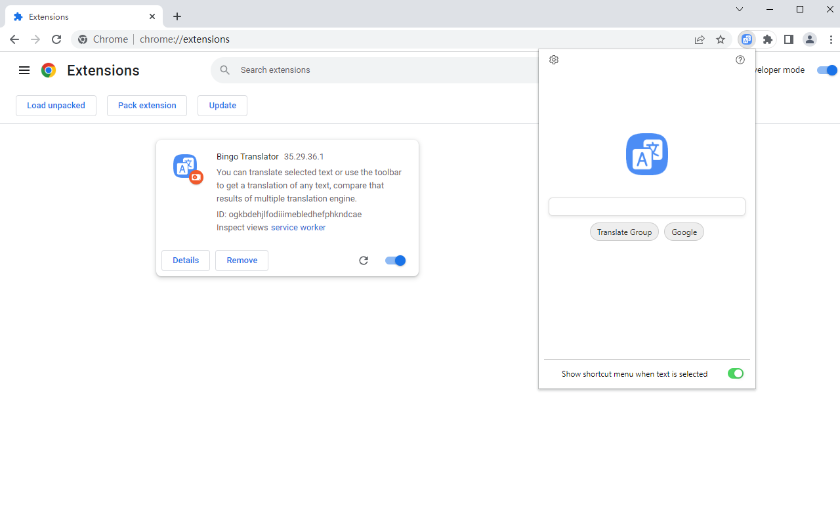This screenshot has width=840, height=525.
Task: View site info for the Chrome page
Action: click(83, 39)
